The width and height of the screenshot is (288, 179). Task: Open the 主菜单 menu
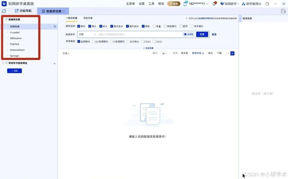130,4
